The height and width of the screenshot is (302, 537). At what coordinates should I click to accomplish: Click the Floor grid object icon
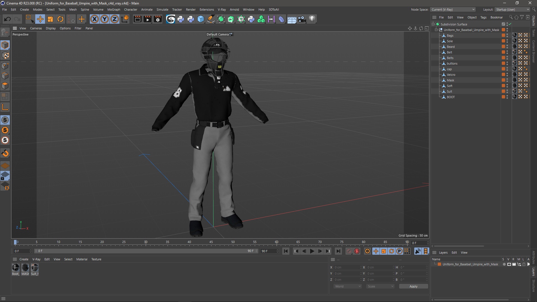click(x=292, y=19)
